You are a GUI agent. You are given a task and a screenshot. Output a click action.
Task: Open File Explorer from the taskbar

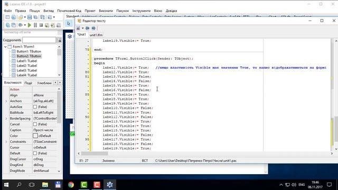point(45,185)
